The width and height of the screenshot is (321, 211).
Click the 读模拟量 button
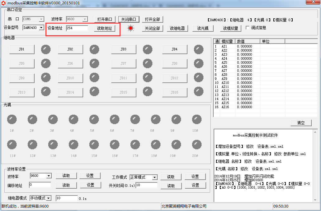[230, 28]
